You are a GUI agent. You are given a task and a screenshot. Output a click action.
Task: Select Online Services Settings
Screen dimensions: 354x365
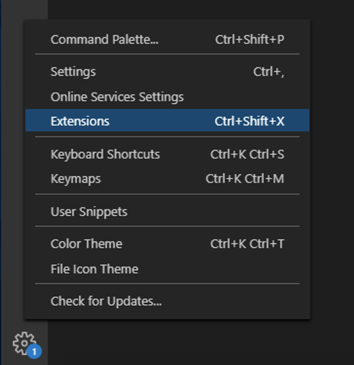click(x=167, y=97)
